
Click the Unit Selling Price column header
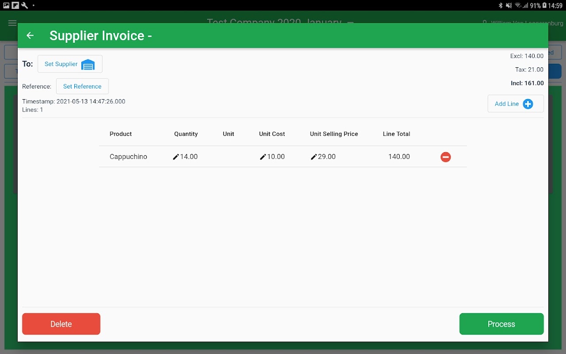tap(334, 134)
